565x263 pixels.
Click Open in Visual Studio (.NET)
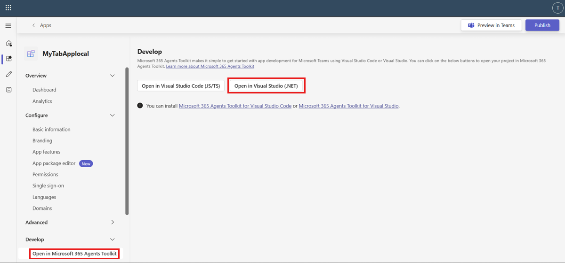coord(266,86)
